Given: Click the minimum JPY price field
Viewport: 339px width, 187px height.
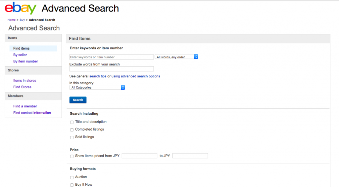Looking at the screenshot, I should (x=139, y=156).
